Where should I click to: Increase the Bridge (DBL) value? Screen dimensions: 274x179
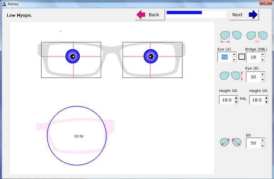tap(263, 55)
